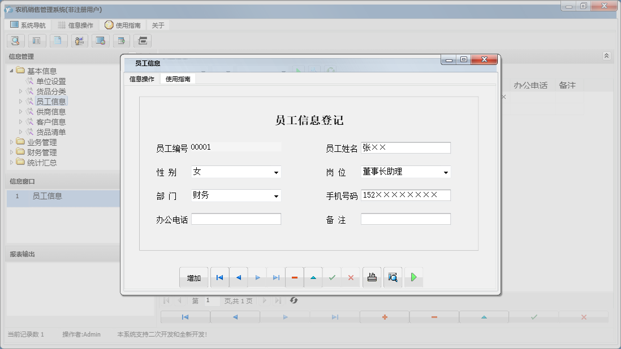Image resolution: width=621 pixels, height=349 pixels.
Task: Click the green execute arrow in the dialog
Action: tap(413, 277)
